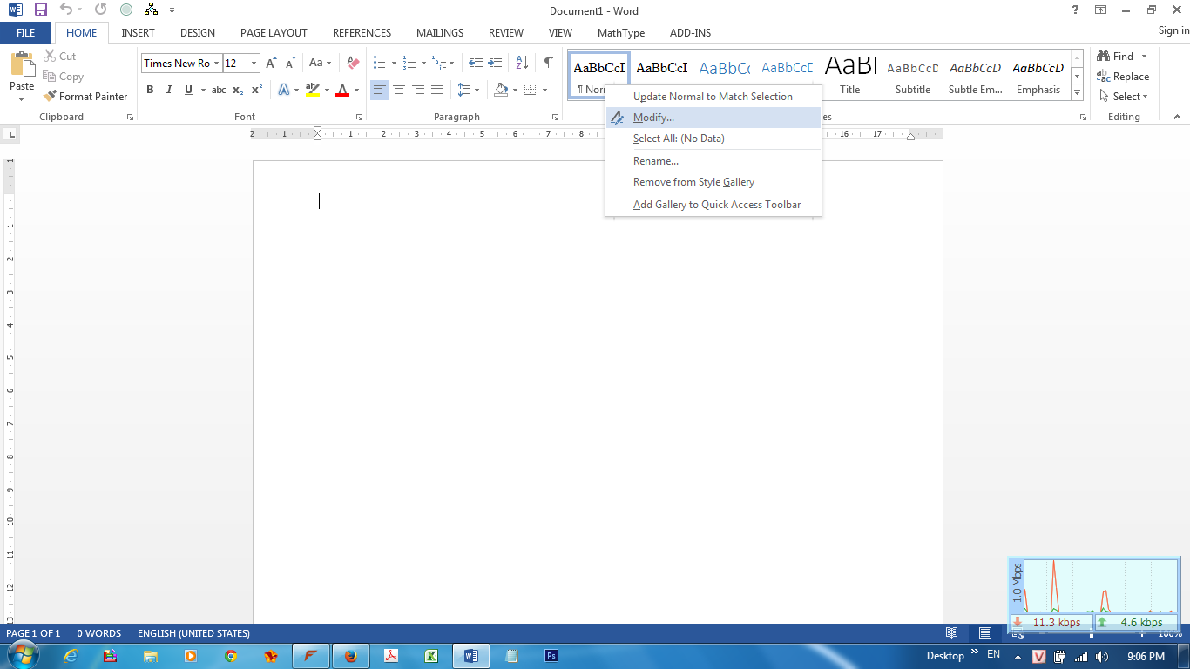Image resolution: width=1190 pixels, height=669 pixels.
Task: Select Add Gallery to Quick Access Toolbar
Action: click(713, 205)
